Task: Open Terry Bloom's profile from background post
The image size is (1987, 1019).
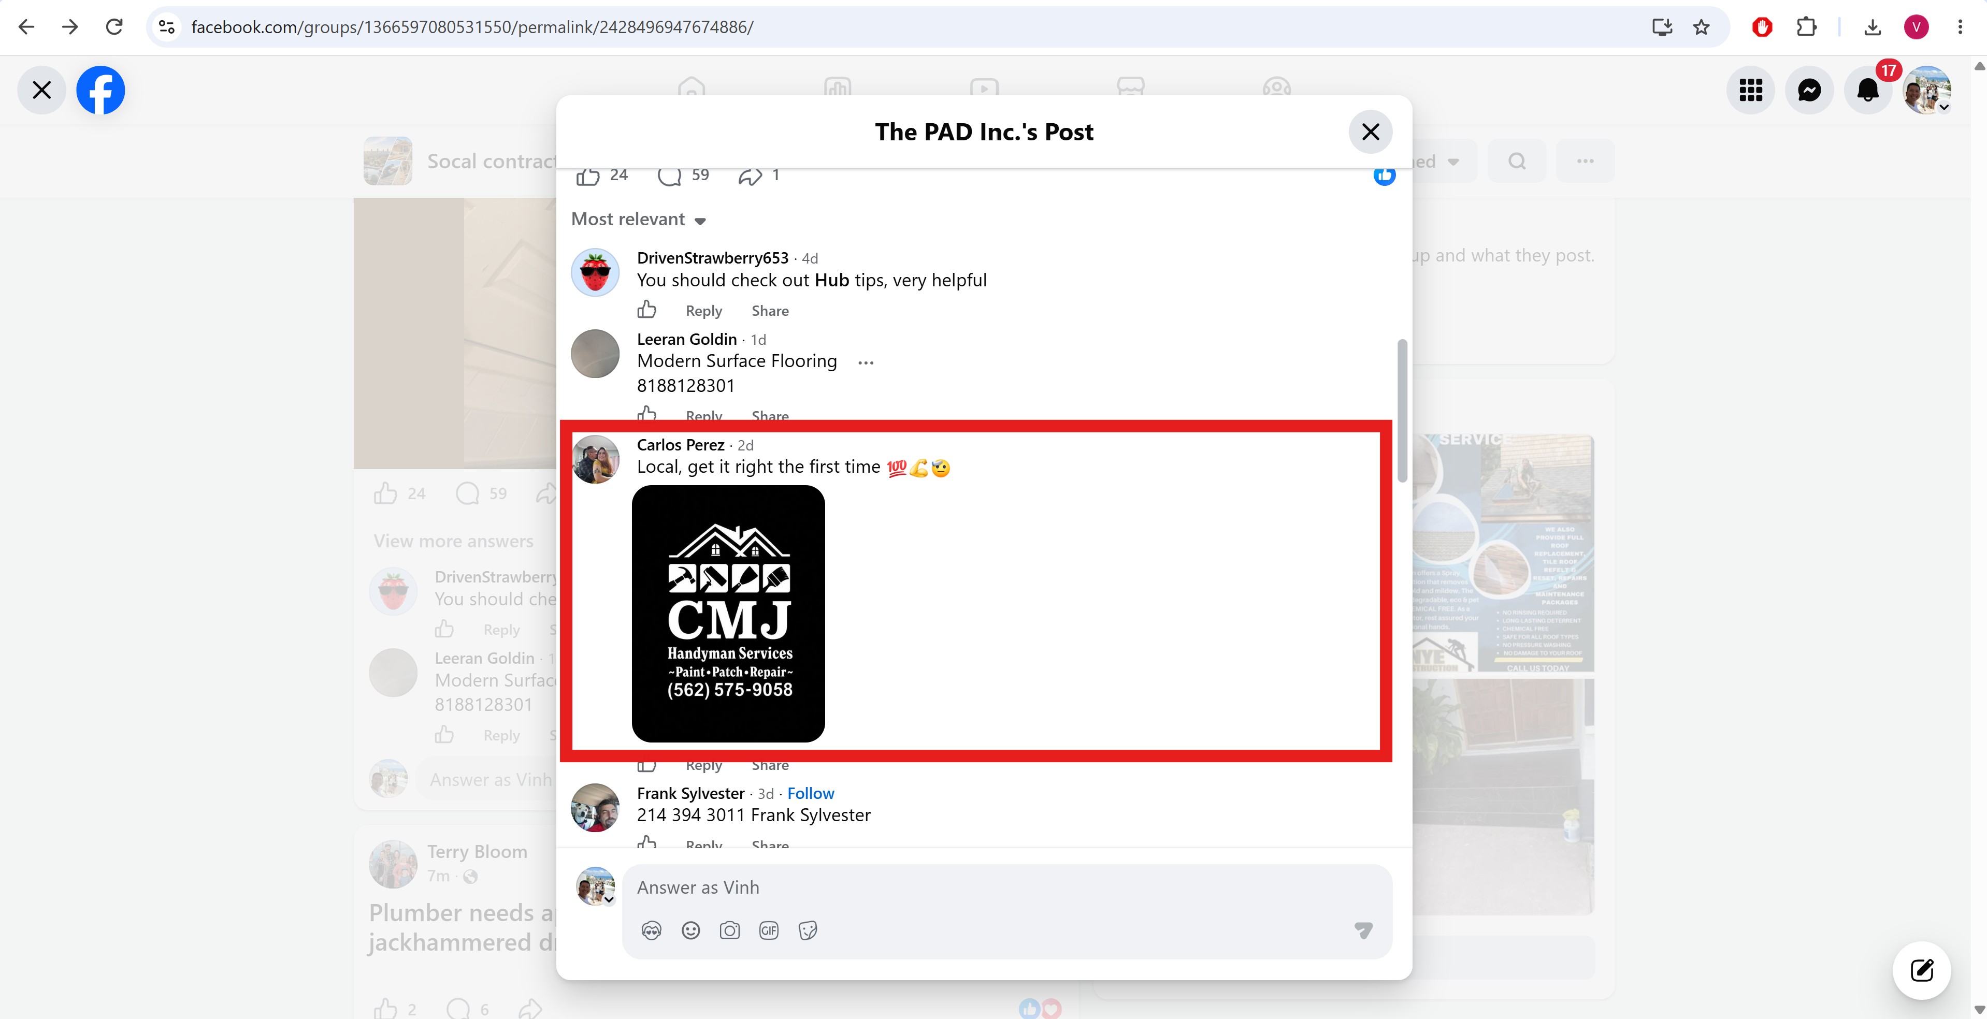Action: [x=478, y=852]
